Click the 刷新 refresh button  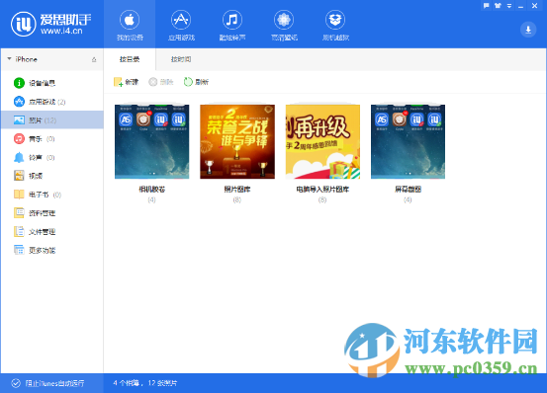(196, 82)
